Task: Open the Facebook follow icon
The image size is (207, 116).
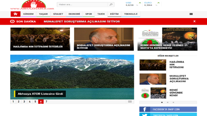Action: (145, 109)
